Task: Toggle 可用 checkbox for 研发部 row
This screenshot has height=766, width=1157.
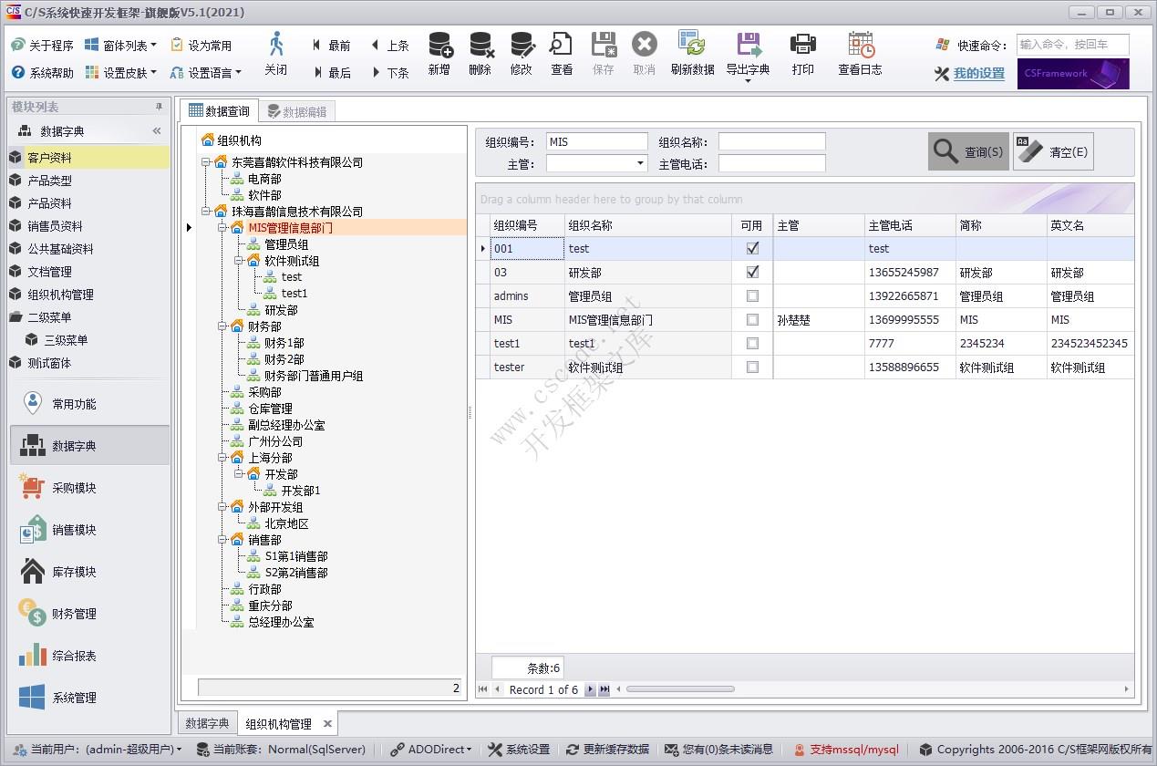Action: (752, 272)
